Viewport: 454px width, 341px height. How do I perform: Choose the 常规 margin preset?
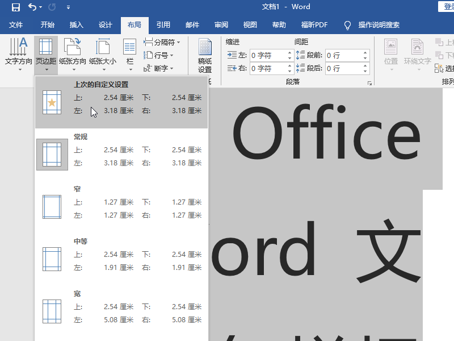coord(121,155)
